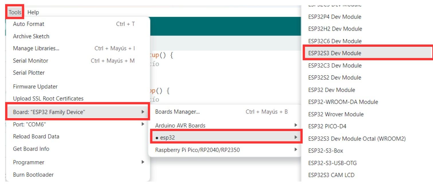Launch the Firmware Updater

(35, 86)
